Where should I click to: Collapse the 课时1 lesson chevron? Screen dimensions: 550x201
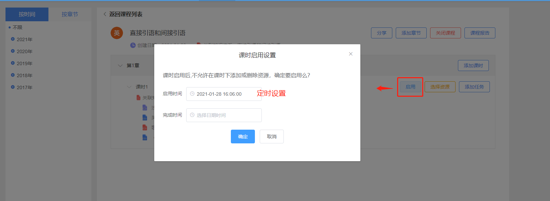(129, 87)
